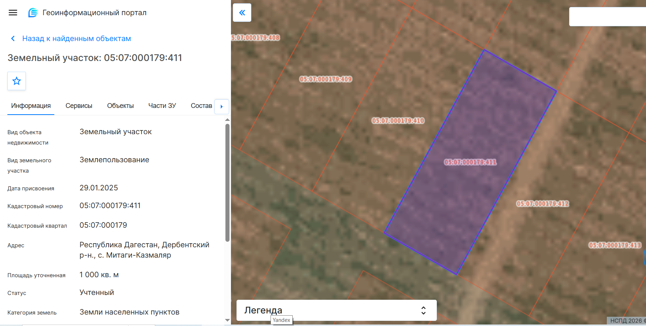Click the scrollbar down arrow in info panel
Viewport: 646px width, 326px height.
(227, 320)
